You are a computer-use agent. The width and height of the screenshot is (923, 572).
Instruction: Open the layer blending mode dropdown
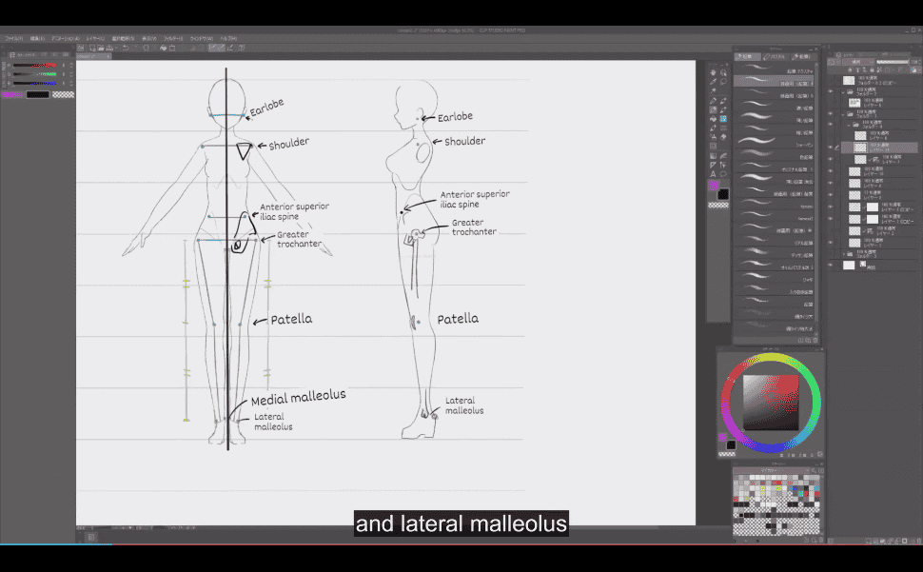pos(856,62)
